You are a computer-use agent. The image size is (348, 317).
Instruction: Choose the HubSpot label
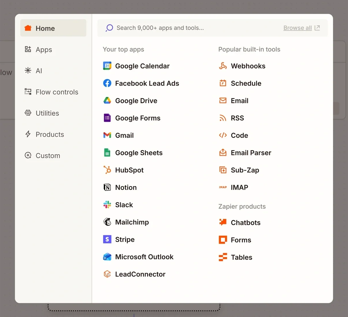[129, 170]
